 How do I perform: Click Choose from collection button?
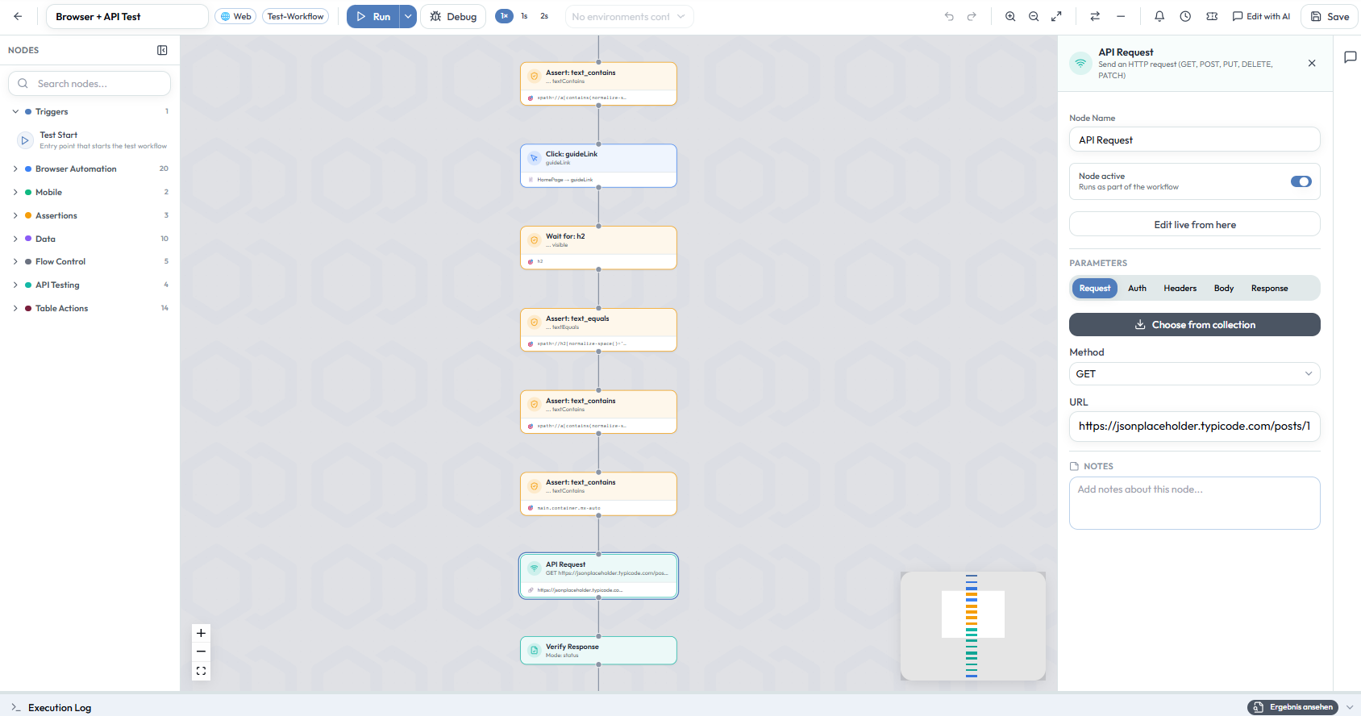[x=1195, y=325]
